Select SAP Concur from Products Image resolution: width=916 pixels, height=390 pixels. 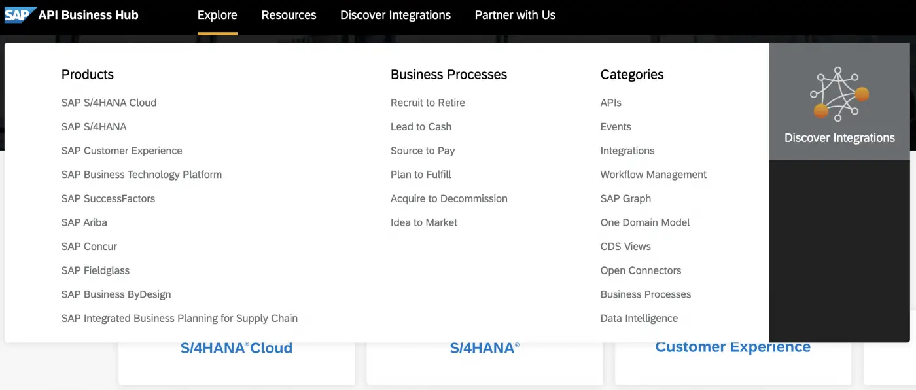tap(89, 247)
